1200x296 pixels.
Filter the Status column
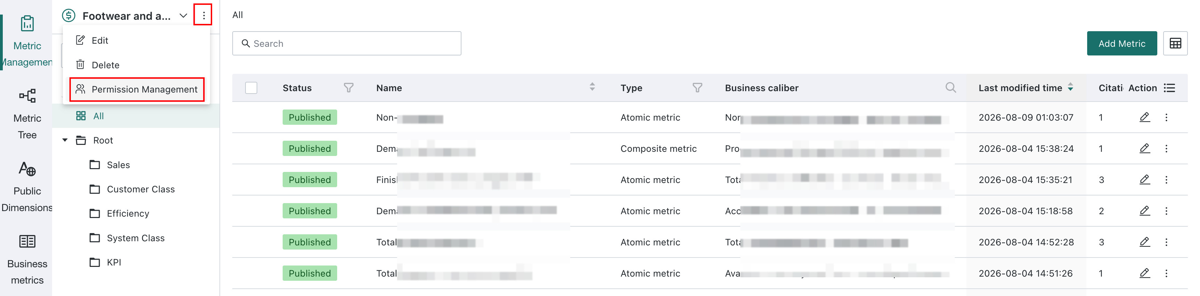pyautogui.click(x=349, y=88)
